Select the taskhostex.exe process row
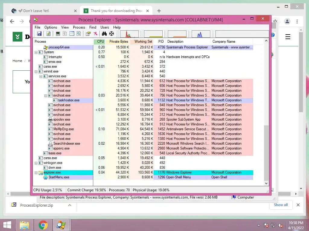The image size is (309, 231). (143, 100)
